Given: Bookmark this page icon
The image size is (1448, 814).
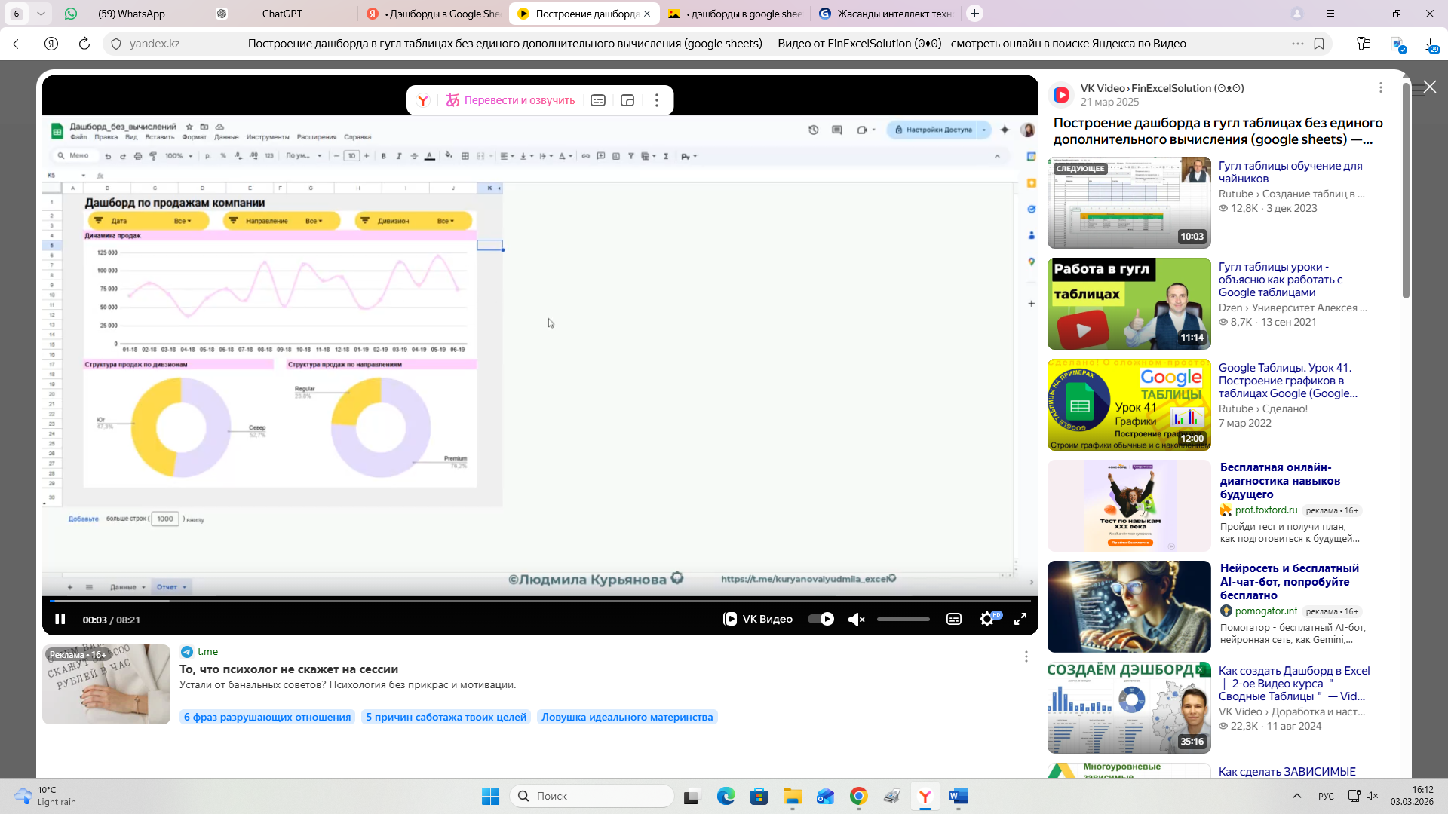Looking at the screenshot, I should 1319,44.
